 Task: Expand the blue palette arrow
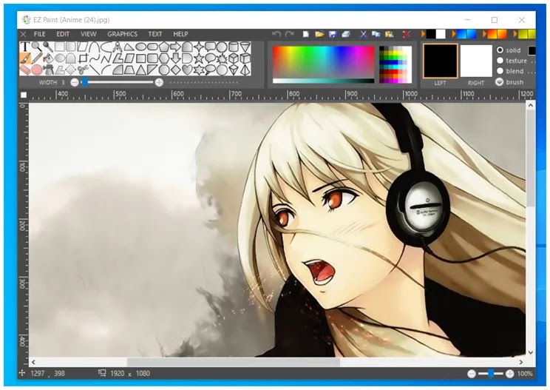(454, 34)
